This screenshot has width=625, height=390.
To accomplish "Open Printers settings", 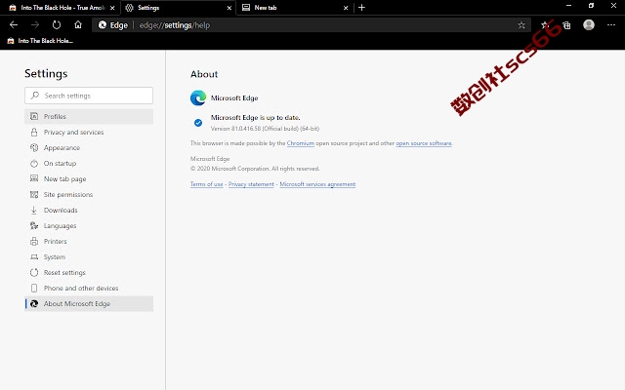I will [x=89, y=241].
